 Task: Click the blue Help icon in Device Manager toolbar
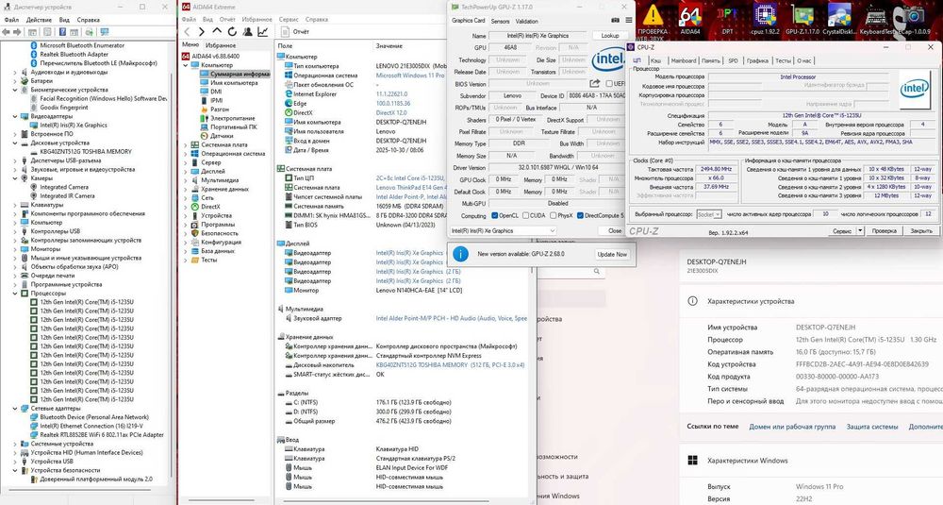[63, 31]
